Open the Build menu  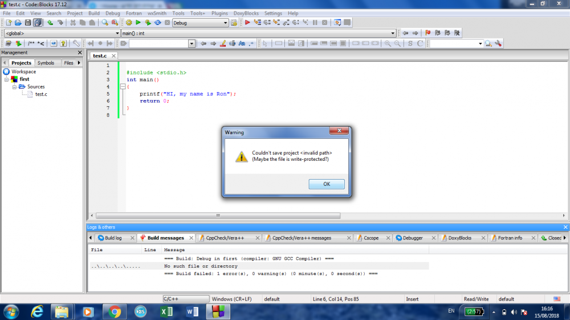[x=94, y=13]
